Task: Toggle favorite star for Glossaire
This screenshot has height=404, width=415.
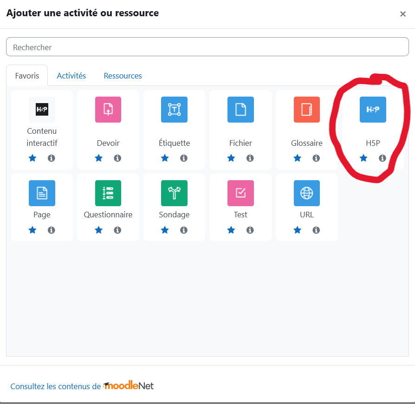Action: pyautogui.click(x=298, y=158)
